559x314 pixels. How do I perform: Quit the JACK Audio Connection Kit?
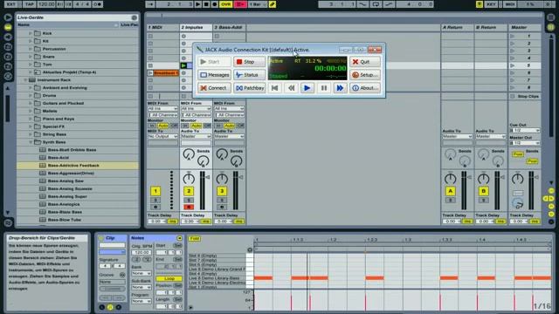point(365,62)
